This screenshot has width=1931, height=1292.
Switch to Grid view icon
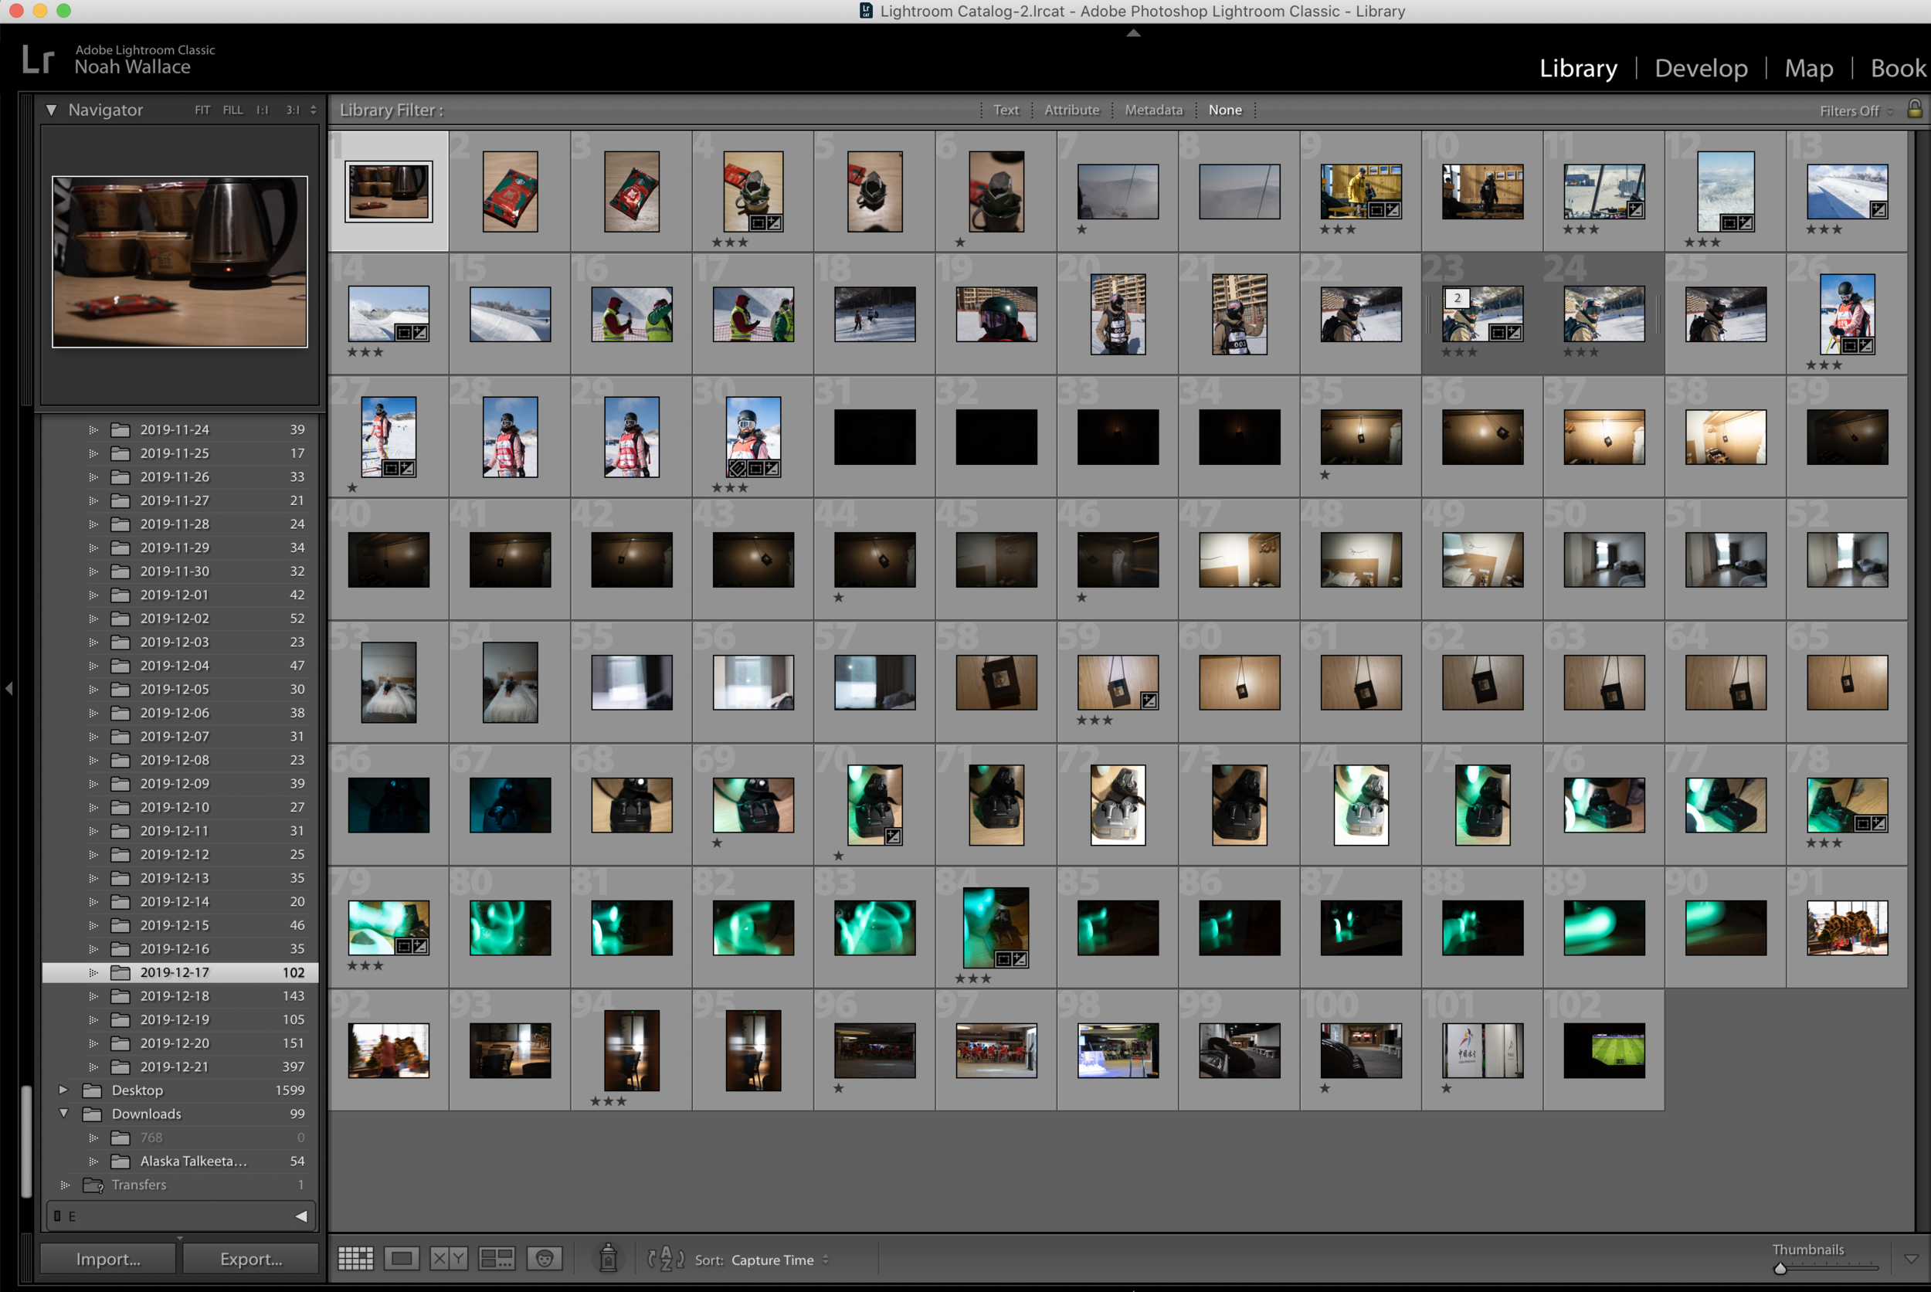pos(356,1258)
